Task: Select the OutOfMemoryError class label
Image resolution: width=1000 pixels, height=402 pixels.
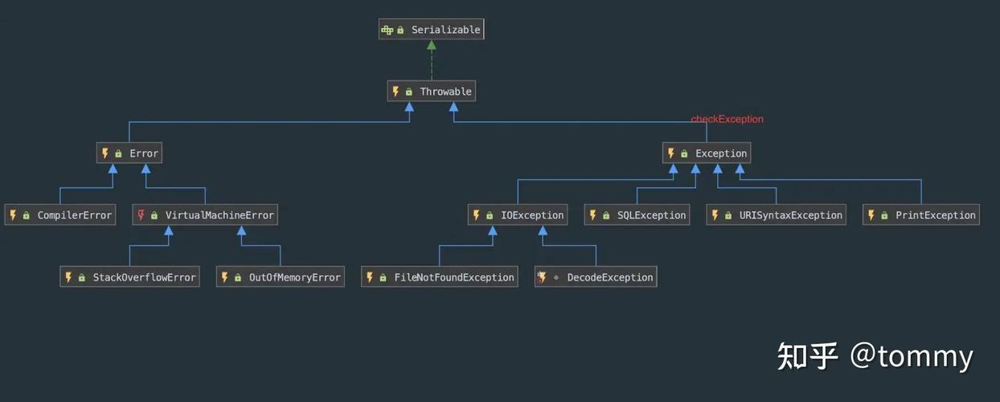Action: click(294, 277)
